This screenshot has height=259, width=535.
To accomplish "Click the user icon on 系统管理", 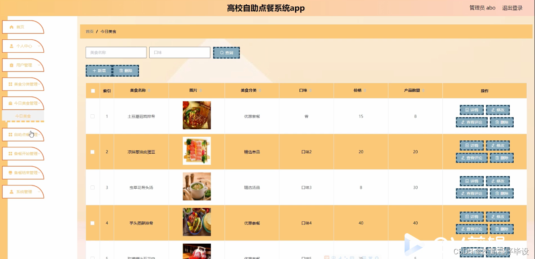I will coord(11,192).
